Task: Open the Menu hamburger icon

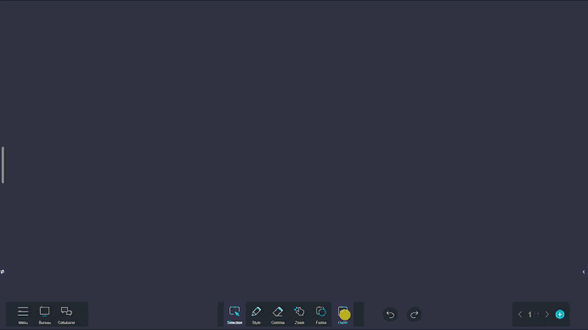Action: tap(23, 314)
